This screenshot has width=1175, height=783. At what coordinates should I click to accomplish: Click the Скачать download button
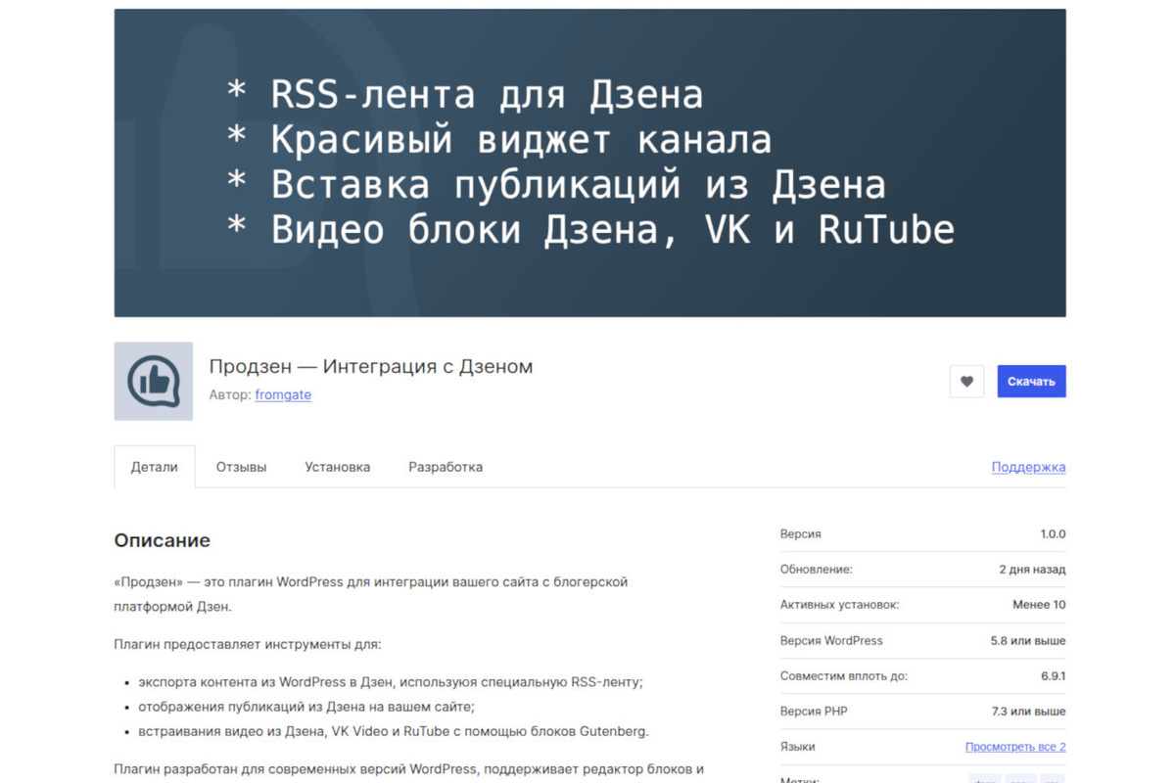[x=1031, y=382]
